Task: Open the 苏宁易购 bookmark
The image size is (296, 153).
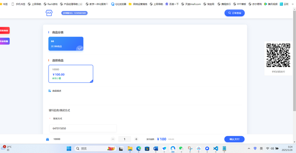Action: point(255,4)
